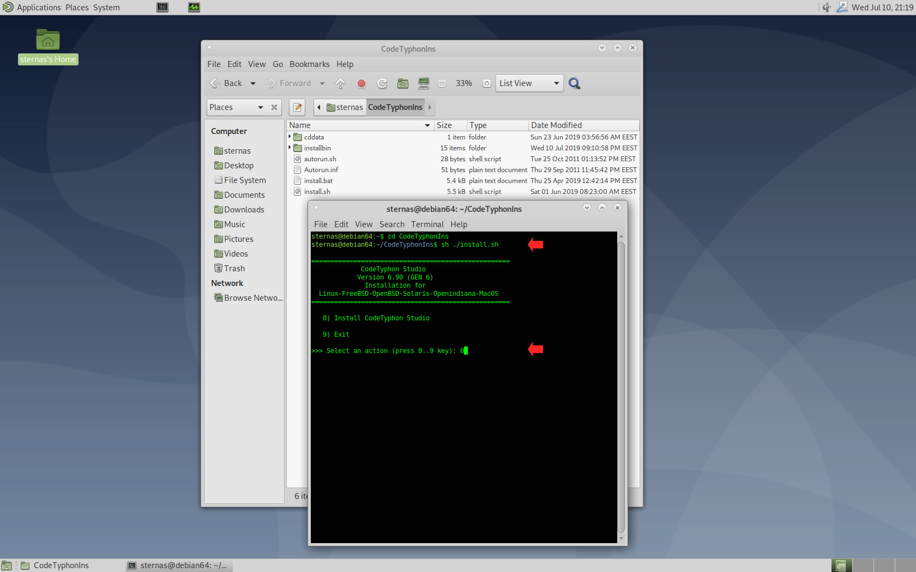Expand the installbin folder
Viewport: 916px width, 572px height.
coord(290,148)
